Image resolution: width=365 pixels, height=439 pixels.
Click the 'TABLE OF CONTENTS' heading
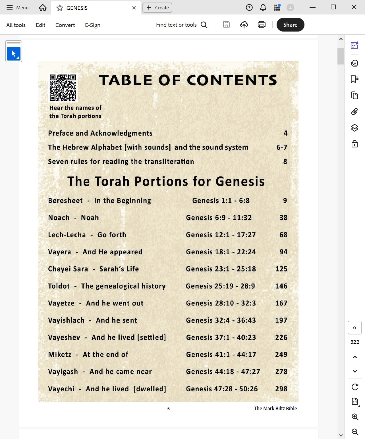coord(188,80)
